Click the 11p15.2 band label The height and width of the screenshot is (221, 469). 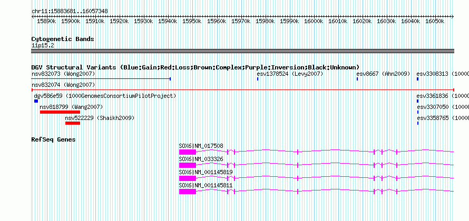pos(43,46)
